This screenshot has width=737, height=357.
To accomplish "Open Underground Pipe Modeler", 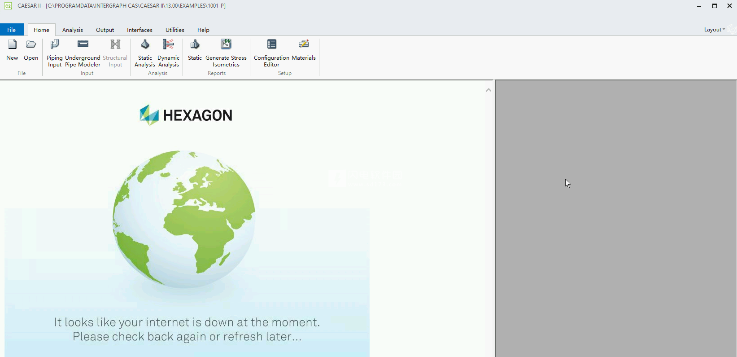I will tap(83, 53).
